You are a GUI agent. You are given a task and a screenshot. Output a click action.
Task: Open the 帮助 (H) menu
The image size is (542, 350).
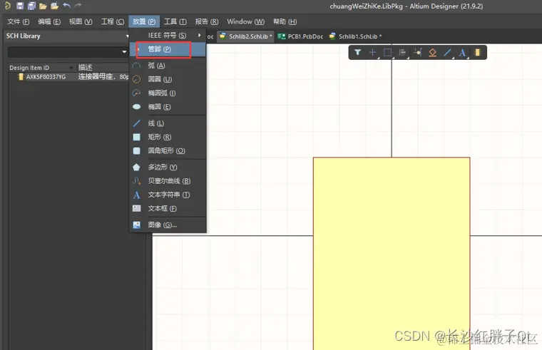[285, 21]
